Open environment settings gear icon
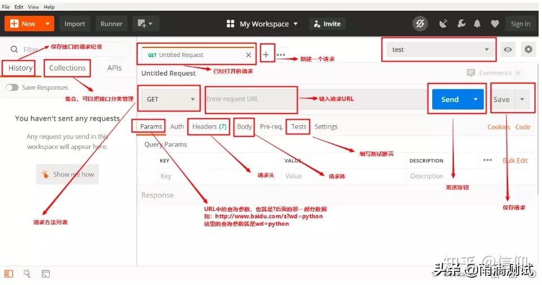Image resolution: width=542 pixels, height=285 pixels. click(528, 50)
